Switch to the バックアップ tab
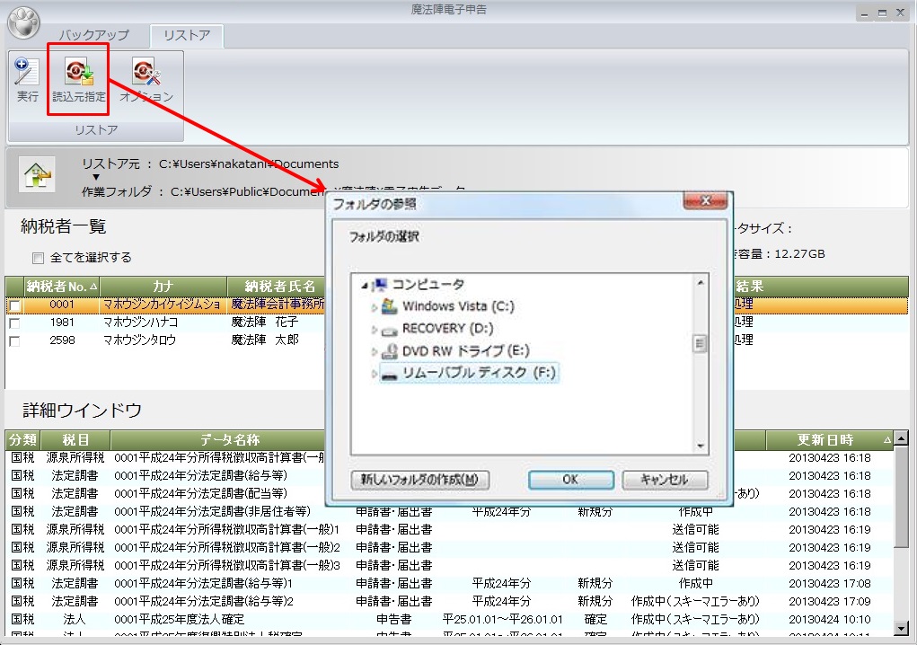This screenshot has height=645, width=917. [94, 36]
